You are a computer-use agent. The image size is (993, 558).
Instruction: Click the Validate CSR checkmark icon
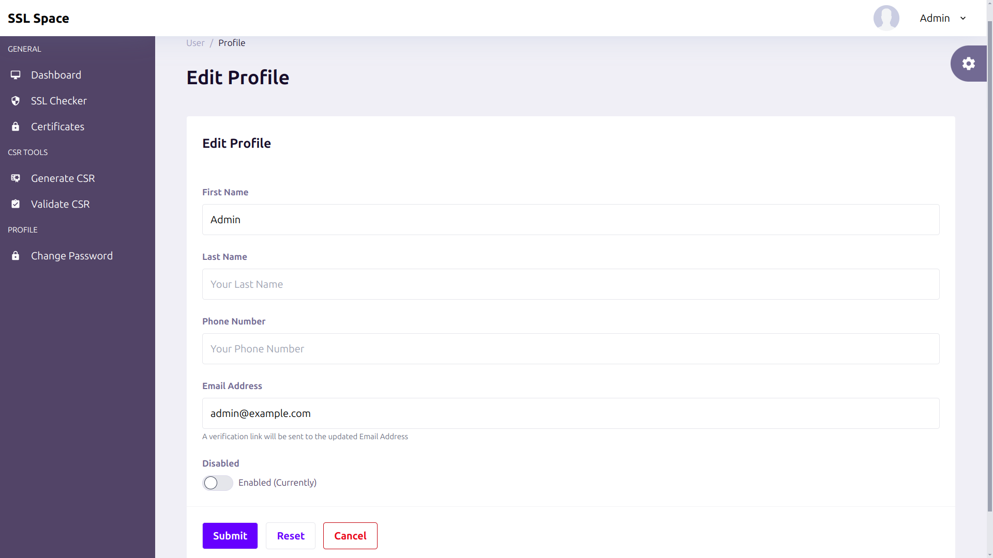(15, 204)
